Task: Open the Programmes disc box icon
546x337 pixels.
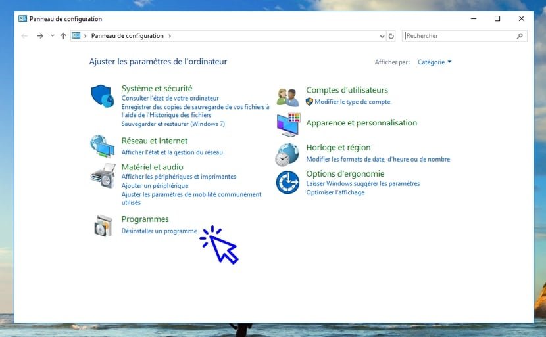Action: coord(103,225)
